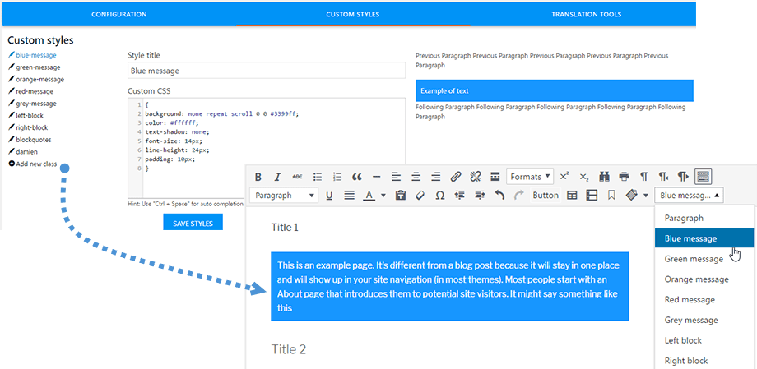Click the blockquote icon
This screenshot has width=757, height=369.
pyautogui.click(x=356, y=177)
